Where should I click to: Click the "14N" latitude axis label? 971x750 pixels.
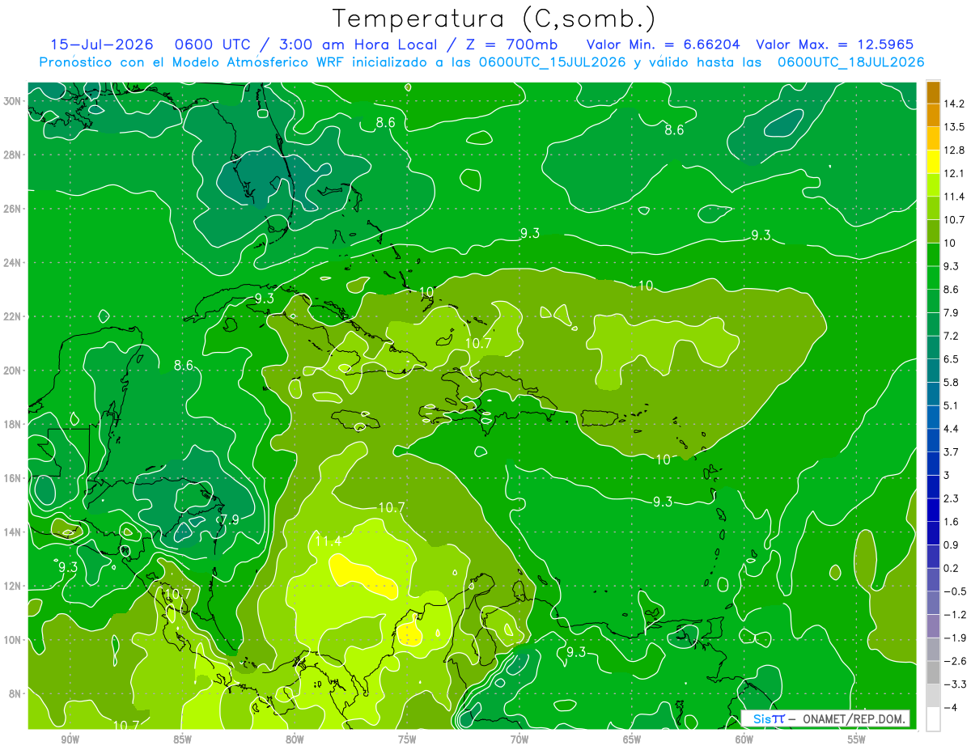pyautogui.click(x=14, y=532)
